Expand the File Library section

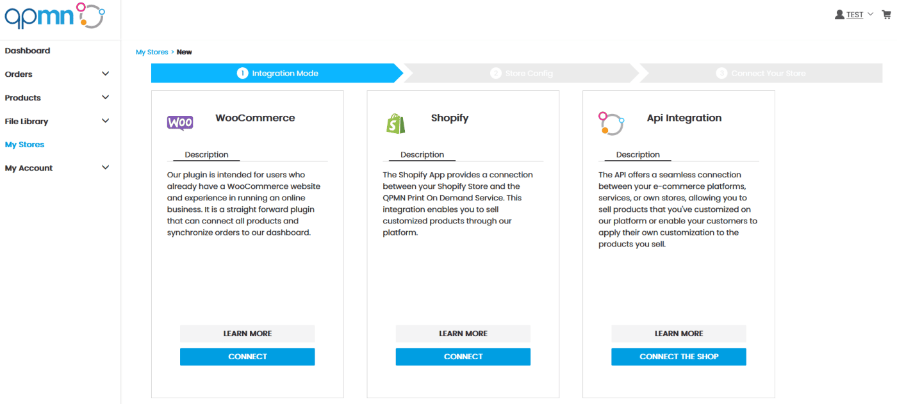coord(106,121)
